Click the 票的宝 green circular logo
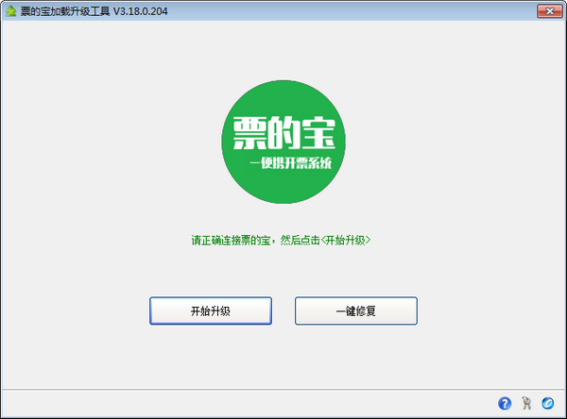 click(283, 142)
